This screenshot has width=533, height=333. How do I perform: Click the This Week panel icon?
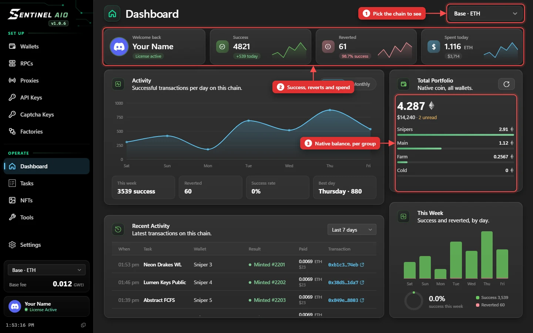tap(403, 216)
